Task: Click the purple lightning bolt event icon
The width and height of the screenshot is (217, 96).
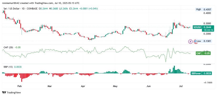Action: pyautogui.click(x=191, y=41)
